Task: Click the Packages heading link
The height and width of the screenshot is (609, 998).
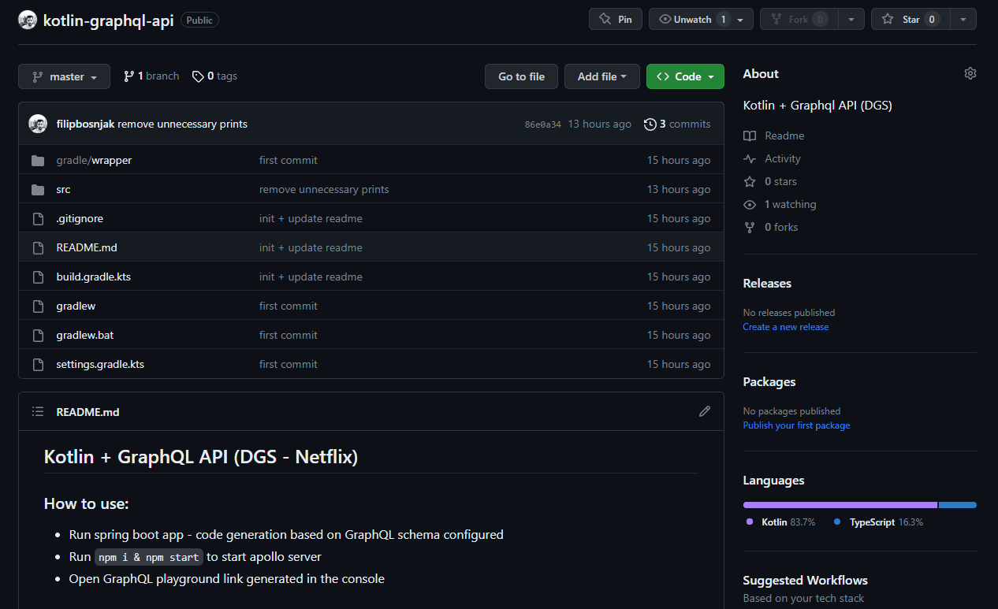Action: pyautogui.click(x=769, y=381)
